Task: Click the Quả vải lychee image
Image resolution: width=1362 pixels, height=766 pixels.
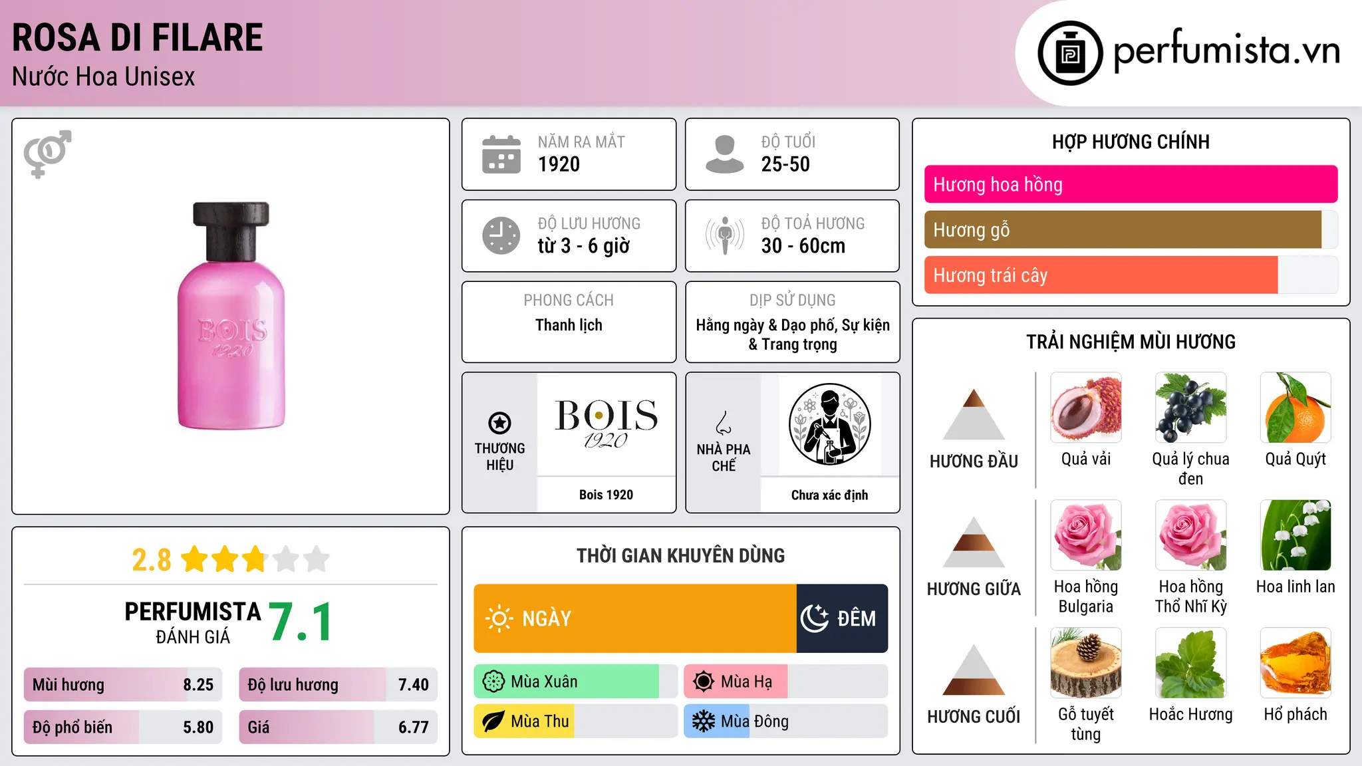Action: tap(1086, 408)
